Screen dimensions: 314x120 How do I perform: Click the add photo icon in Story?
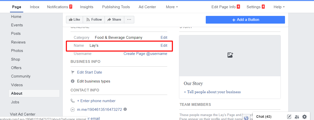click(x=230, y=55)
